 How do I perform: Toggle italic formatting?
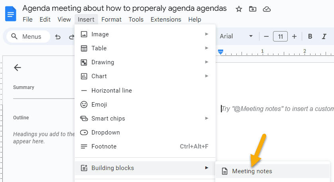click(x=324, y=36)
